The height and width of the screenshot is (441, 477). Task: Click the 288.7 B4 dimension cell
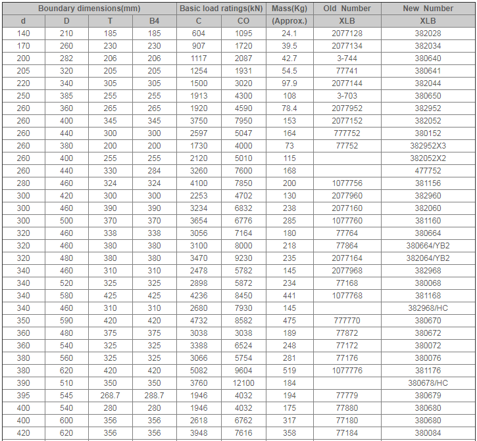pos(154,396)
